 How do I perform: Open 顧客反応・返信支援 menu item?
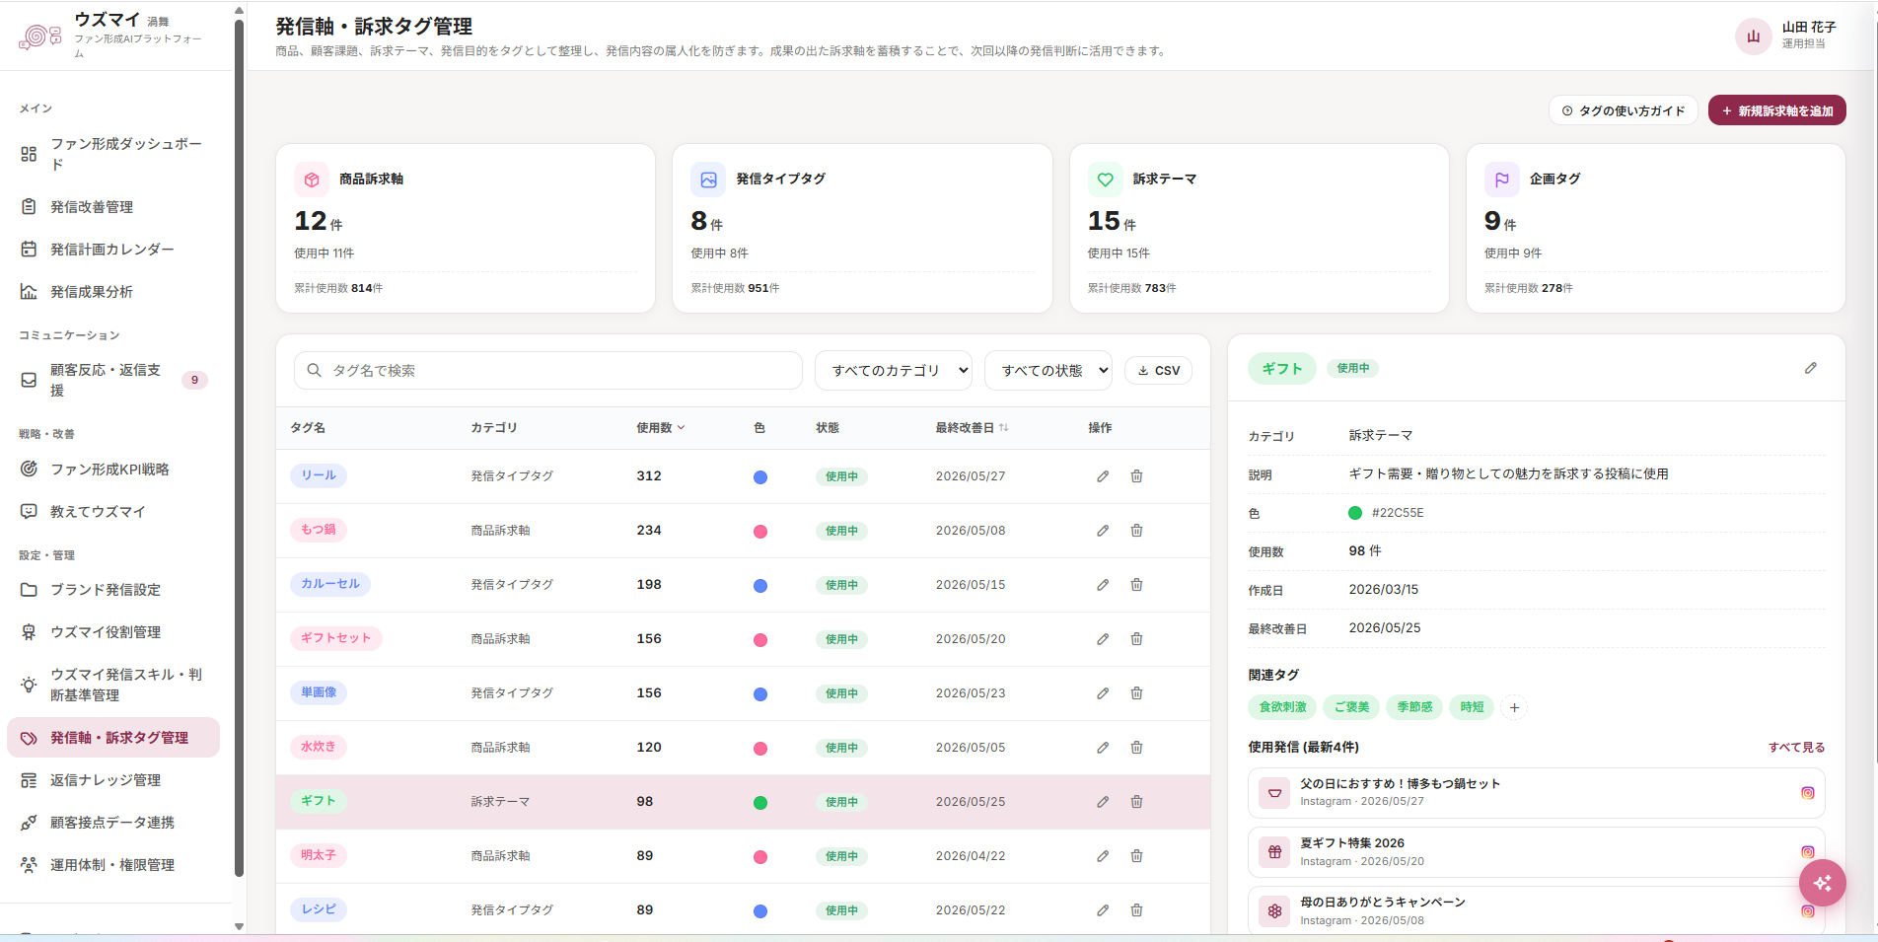113,380
